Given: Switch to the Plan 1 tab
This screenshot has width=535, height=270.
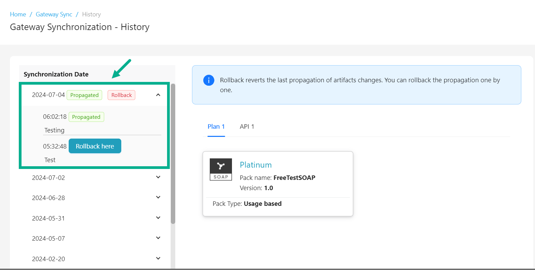Looking at the screenshot, I should tap(216, 127).
